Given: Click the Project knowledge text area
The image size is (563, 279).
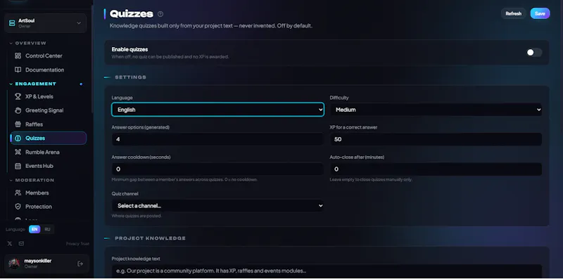Looking at the screenshot, I should click(327, 271).
